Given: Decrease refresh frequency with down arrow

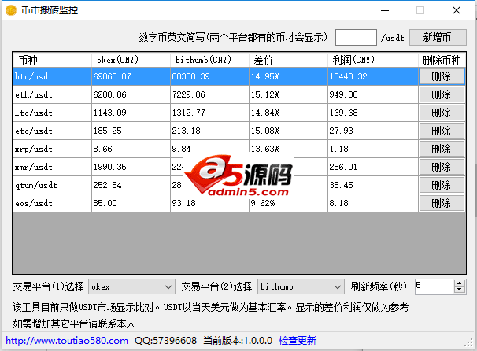Looking at the screenshot, I should [460, 290].
